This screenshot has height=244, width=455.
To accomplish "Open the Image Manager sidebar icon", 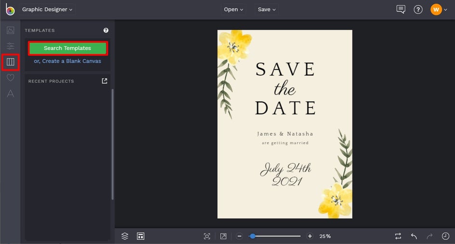I will click(x=10, y=30).
